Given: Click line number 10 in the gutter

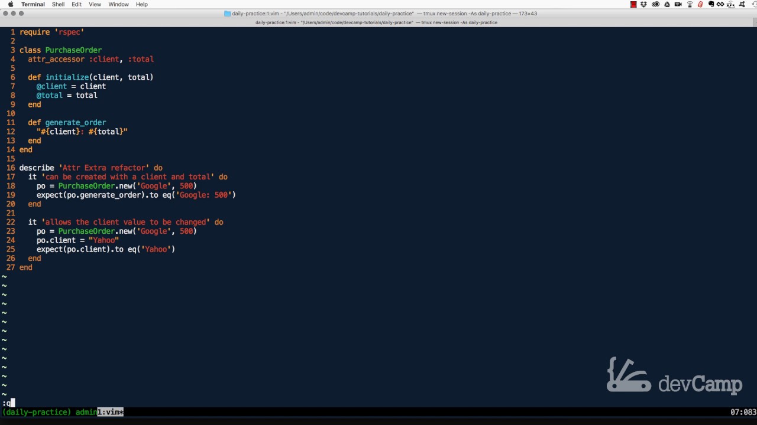Looking at the screenshot, I should click(x=11, y=113).
